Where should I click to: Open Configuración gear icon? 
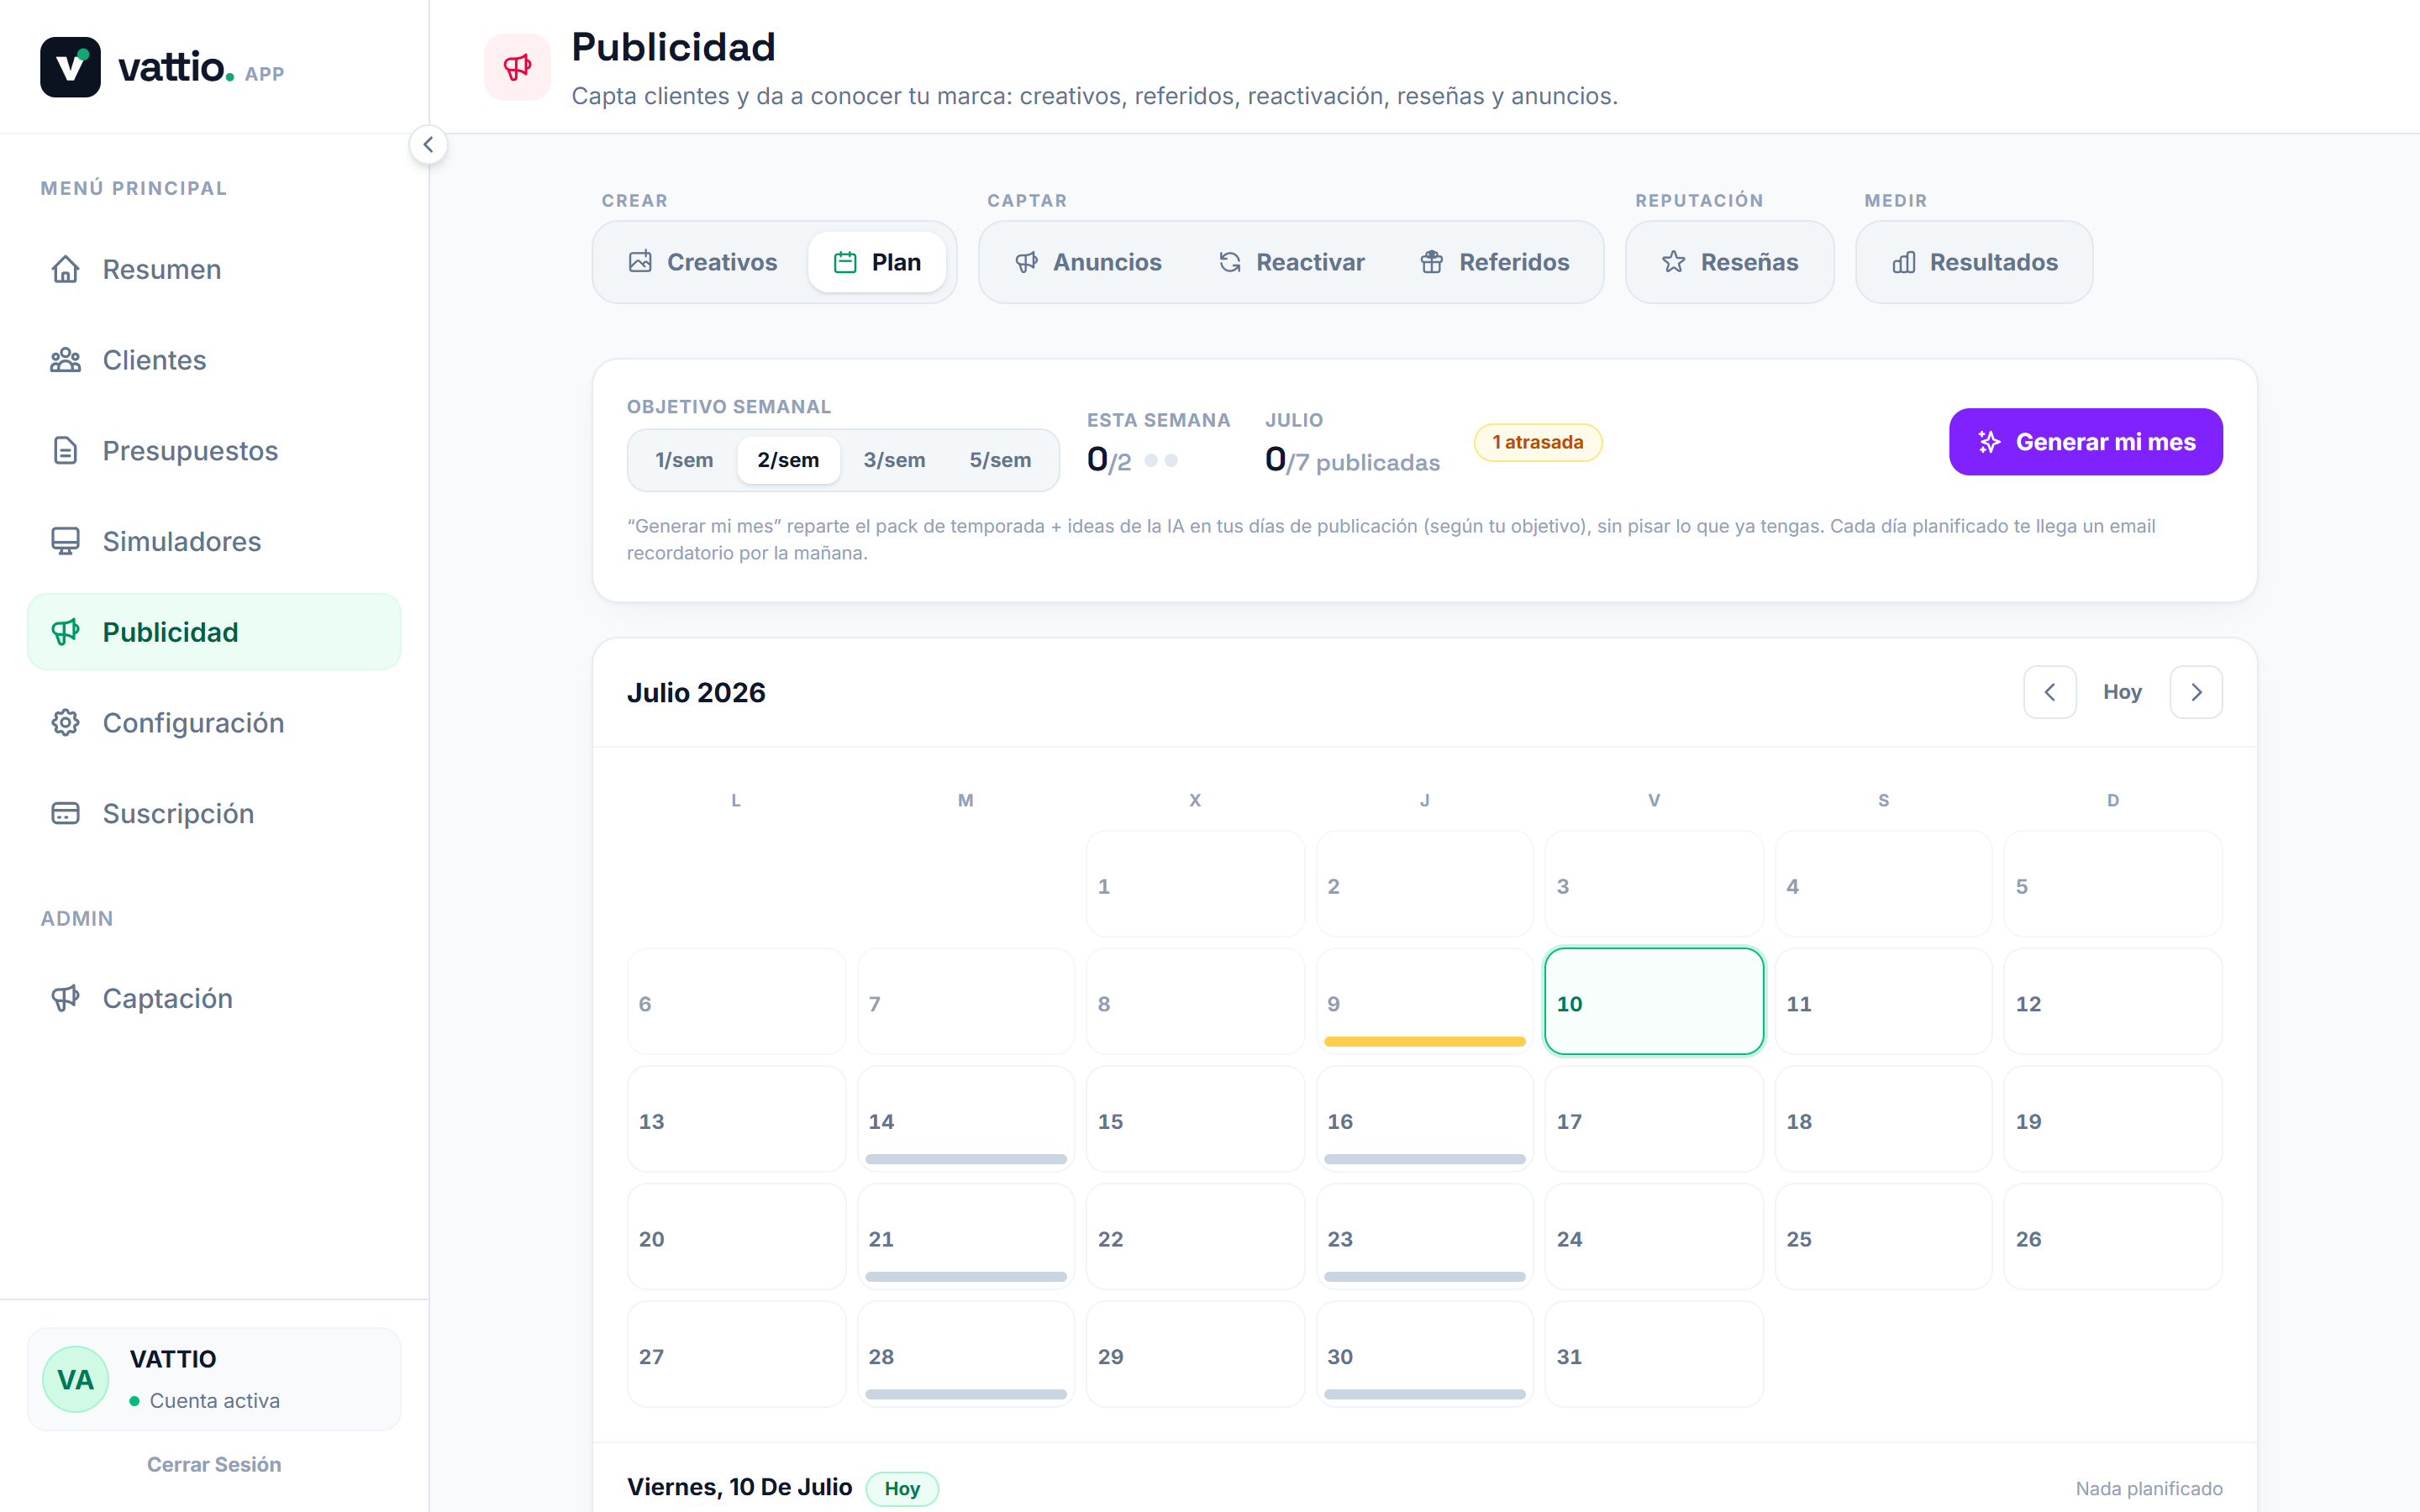pos(65,723)
